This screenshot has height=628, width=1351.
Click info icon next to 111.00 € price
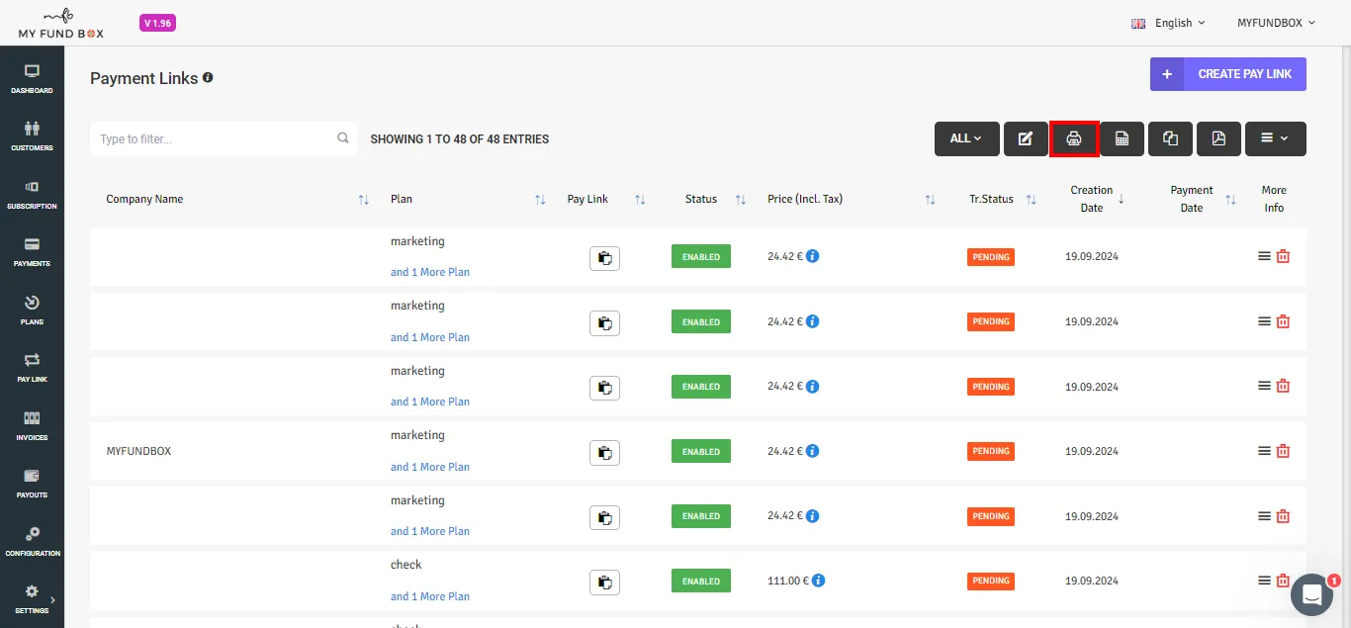tap(819, 581)
